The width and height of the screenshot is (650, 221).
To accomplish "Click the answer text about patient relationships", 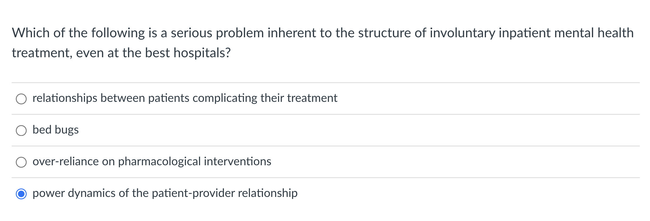I will pos(185,99).
